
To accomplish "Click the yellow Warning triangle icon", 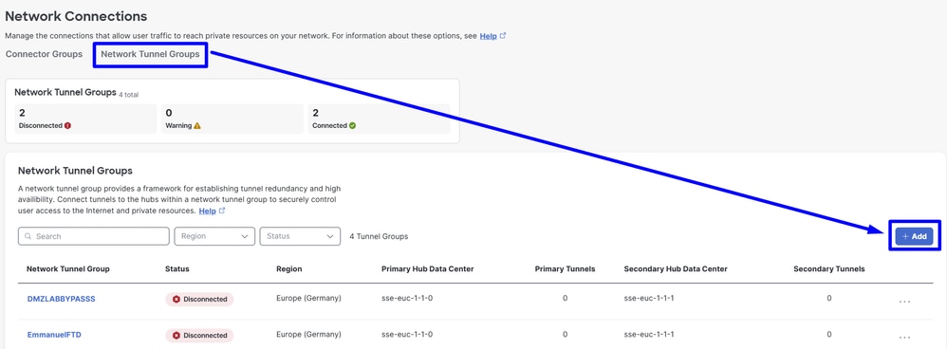I will (x=196, y=125).
